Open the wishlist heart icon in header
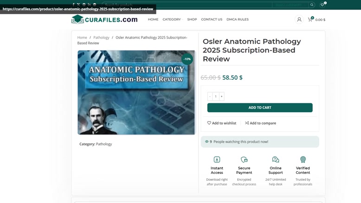Image resolution: width=361 pixels, height=203 pixels. tap(322, 5)
